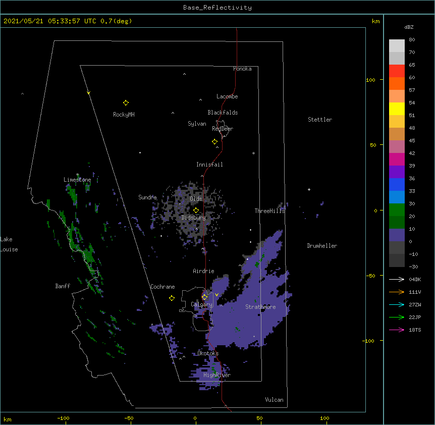Click the Limestone label
Viewport: 435px width, 425px height.
pyautogui.click(x=77, y=180)
